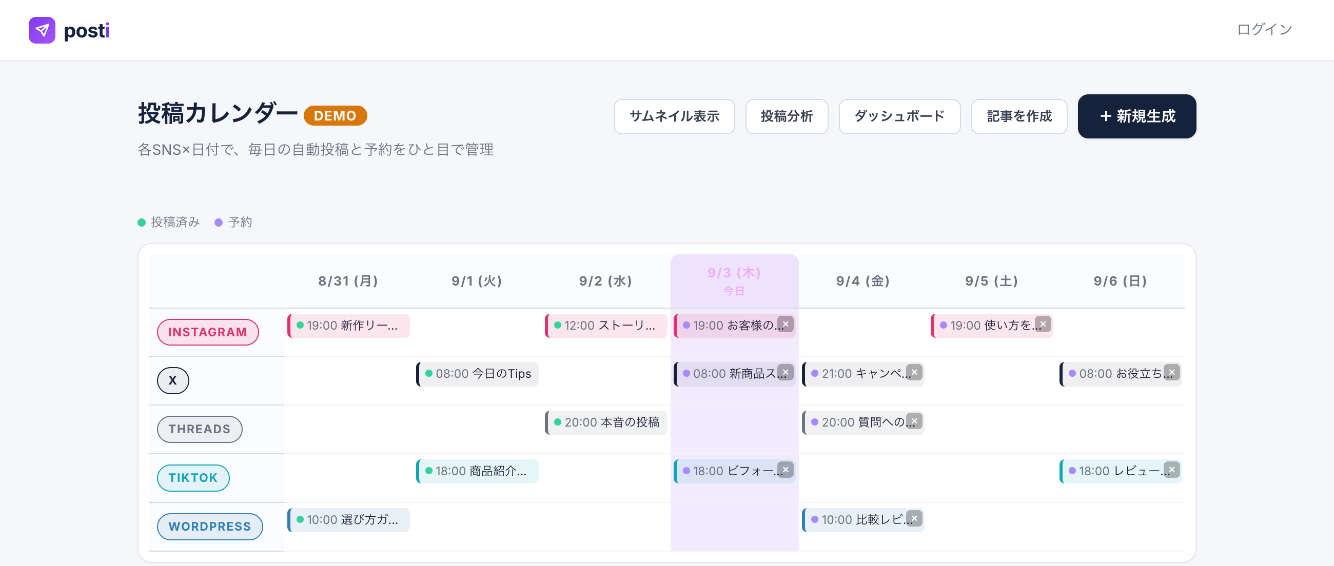
Task: Click the 記事を作成 button
Action: tap(1018, 116)
